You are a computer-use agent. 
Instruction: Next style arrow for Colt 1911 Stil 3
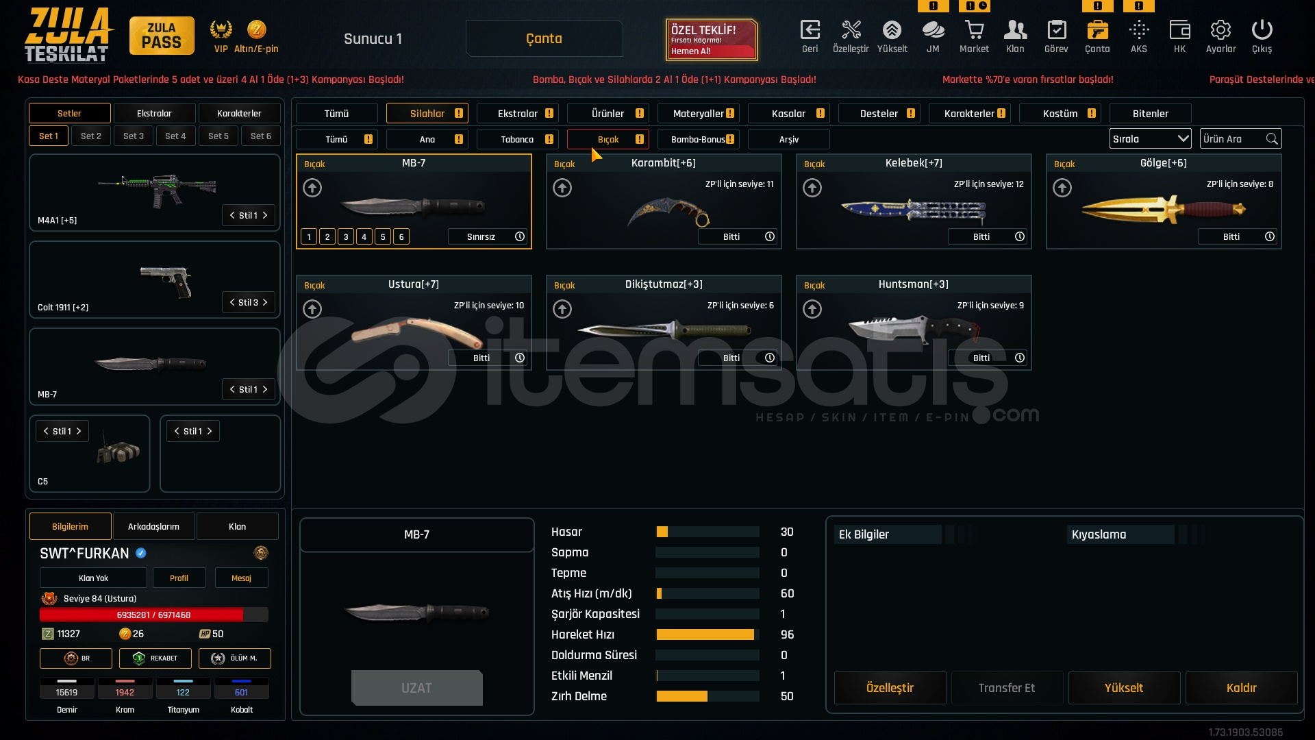coord(265,302)
